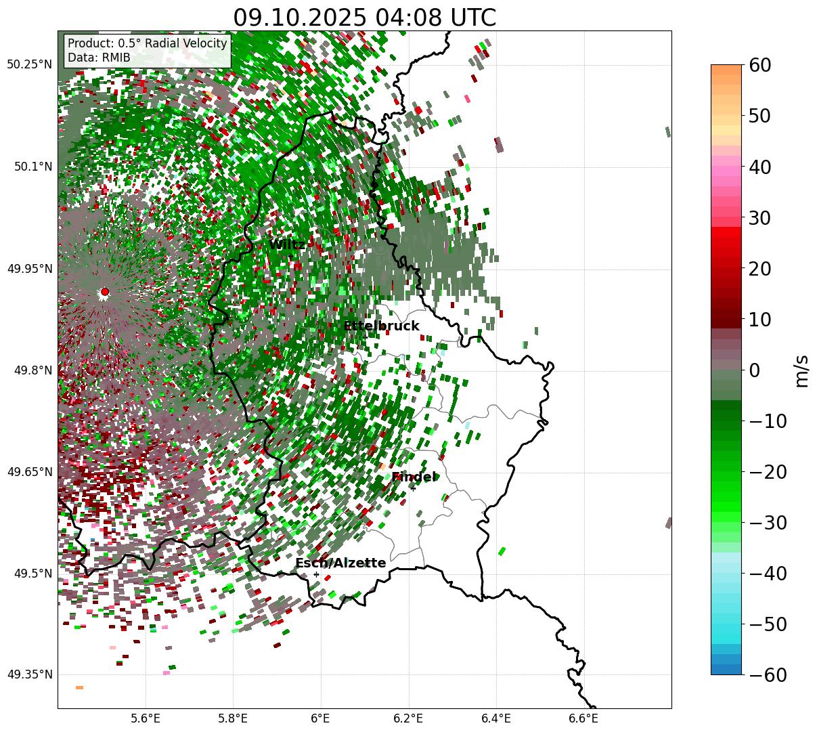
Task: Click the dark blue bottom colorbar segment
Action: pyautogui.click(x=726, y=669)
